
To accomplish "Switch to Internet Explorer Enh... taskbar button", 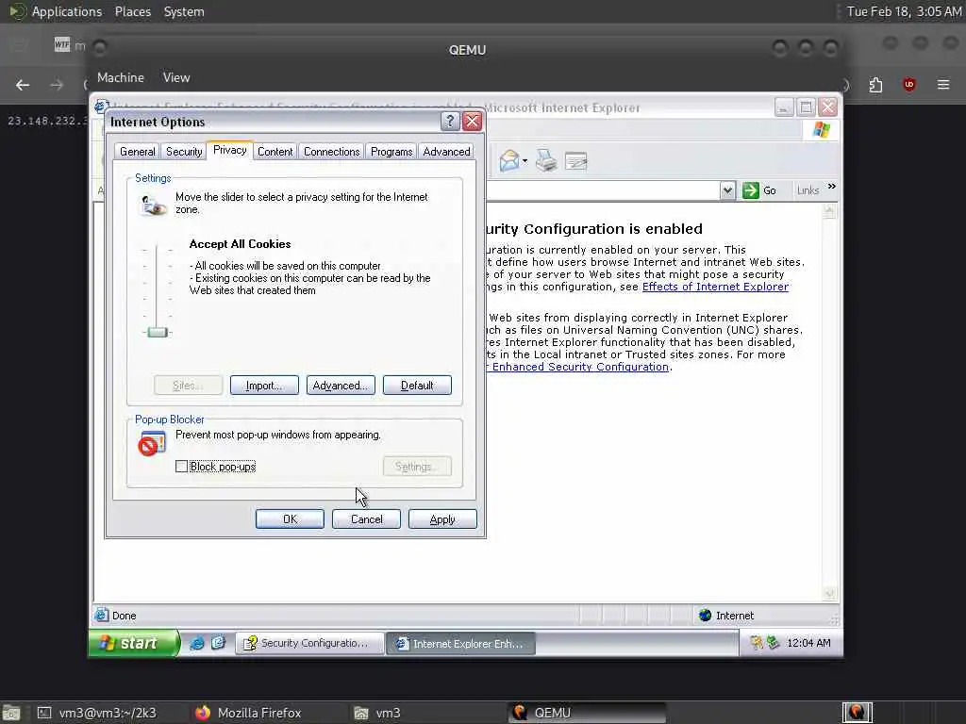I will coord(460,643).
